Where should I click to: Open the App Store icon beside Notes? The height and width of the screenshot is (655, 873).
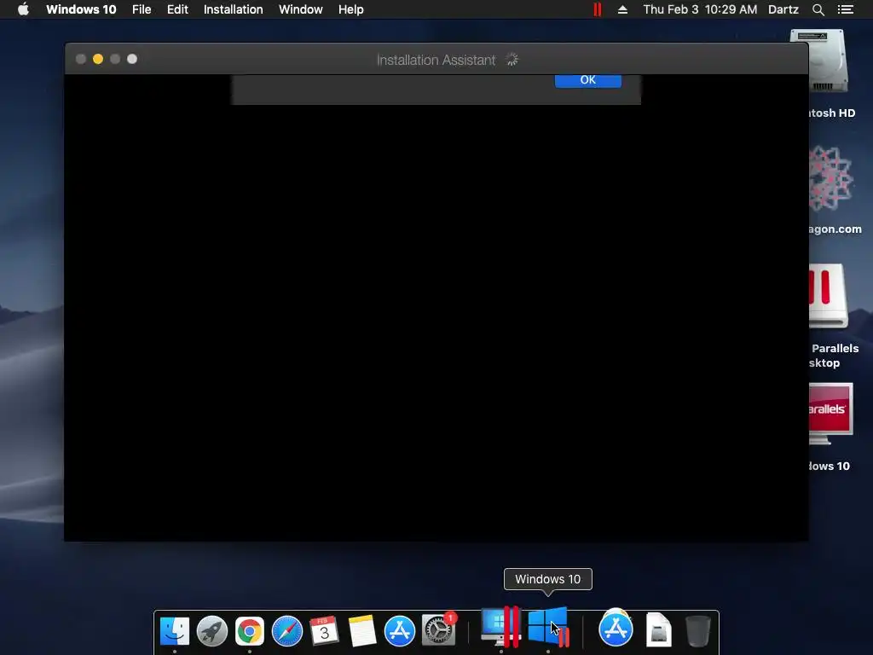400,631
